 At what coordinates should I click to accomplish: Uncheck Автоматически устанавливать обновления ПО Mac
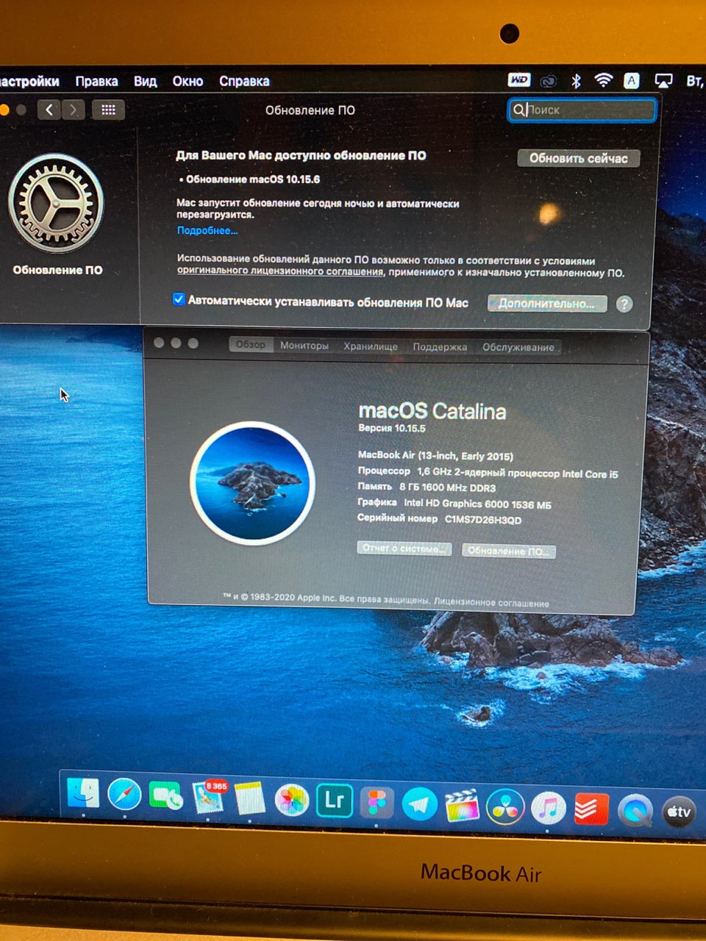(179, 300)
